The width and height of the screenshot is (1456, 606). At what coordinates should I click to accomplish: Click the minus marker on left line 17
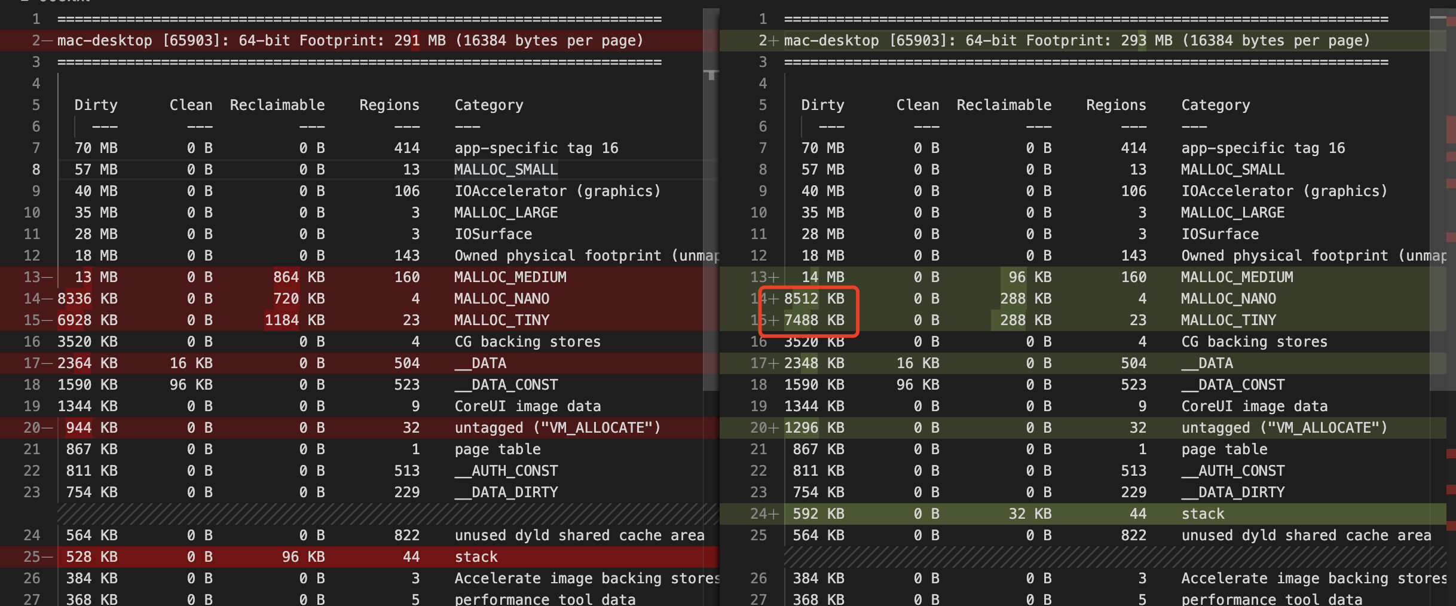click(x=48, y=363)
